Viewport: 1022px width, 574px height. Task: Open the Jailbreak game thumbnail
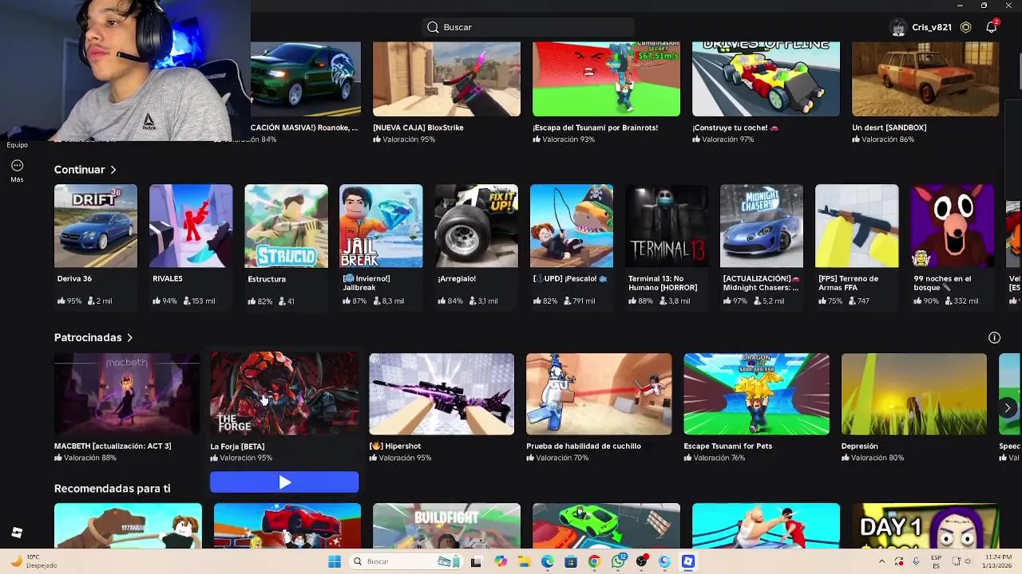click(x=381, y=226)
